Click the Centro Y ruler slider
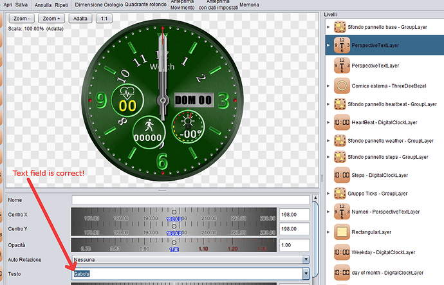The height and width of the screenshot is (285, 444). coord(174,228)
